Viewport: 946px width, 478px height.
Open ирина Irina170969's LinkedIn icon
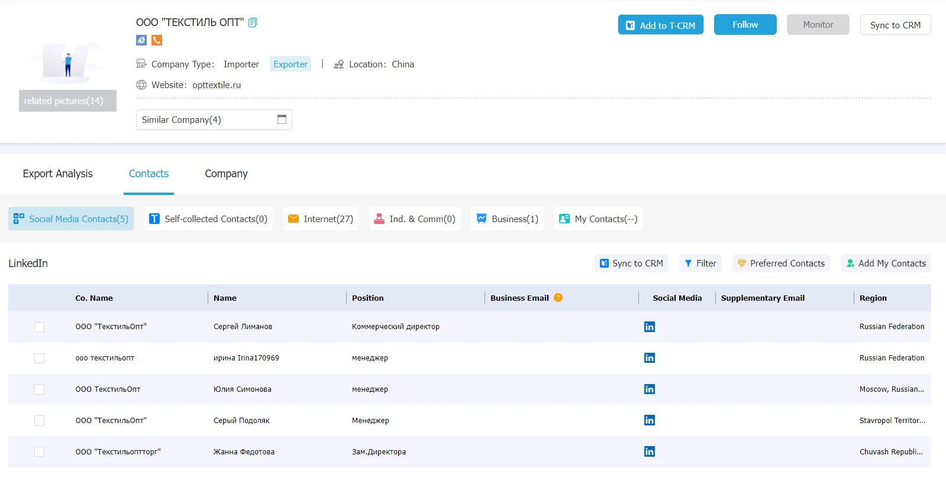click(x=649, y=357)
